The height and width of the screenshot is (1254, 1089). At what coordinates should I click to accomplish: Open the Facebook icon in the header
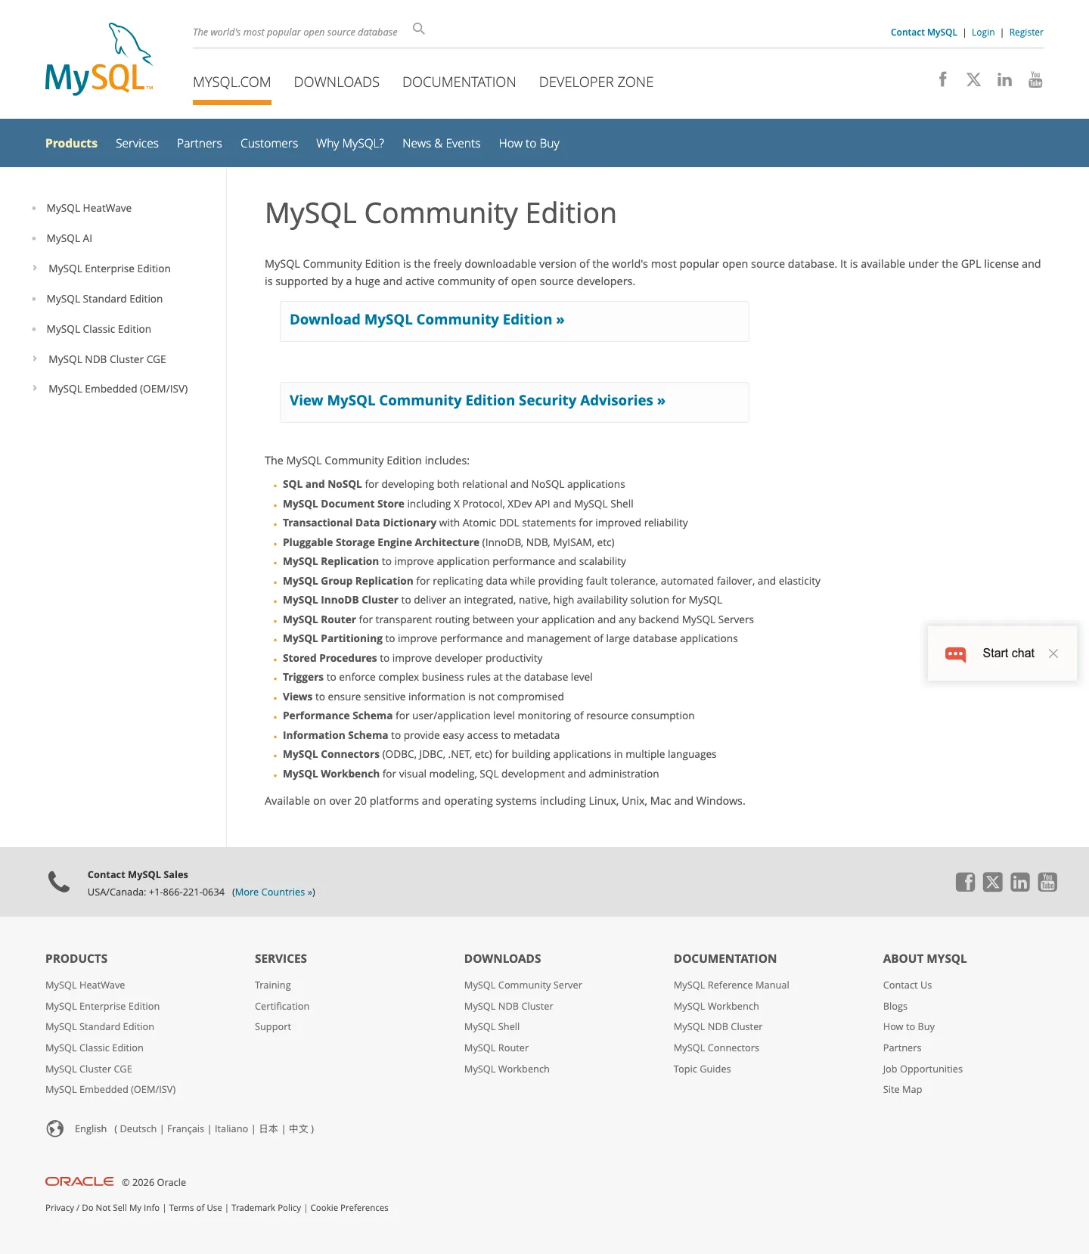pos(943,79)
